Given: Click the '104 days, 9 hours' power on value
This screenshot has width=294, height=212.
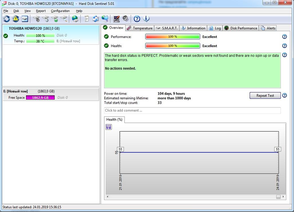Looking at the screenshot, I should click(x=171, y=93).
